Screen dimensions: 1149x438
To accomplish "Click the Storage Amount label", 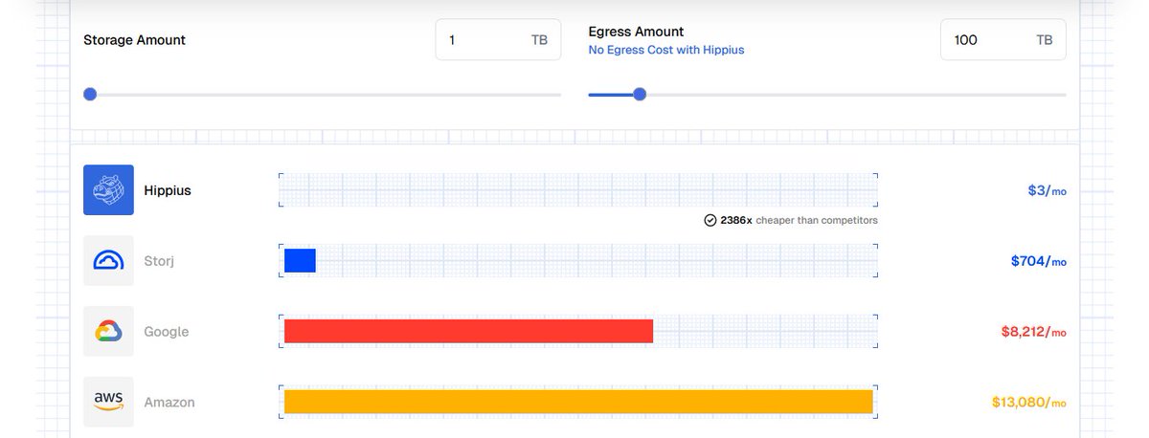I will click(135, 40).
